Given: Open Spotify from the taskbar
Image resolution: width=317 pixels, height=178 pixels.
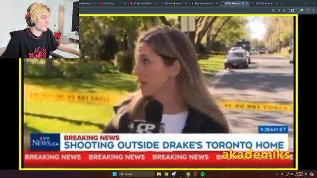Looking at the screenshot, I should [x=203, y=174].
